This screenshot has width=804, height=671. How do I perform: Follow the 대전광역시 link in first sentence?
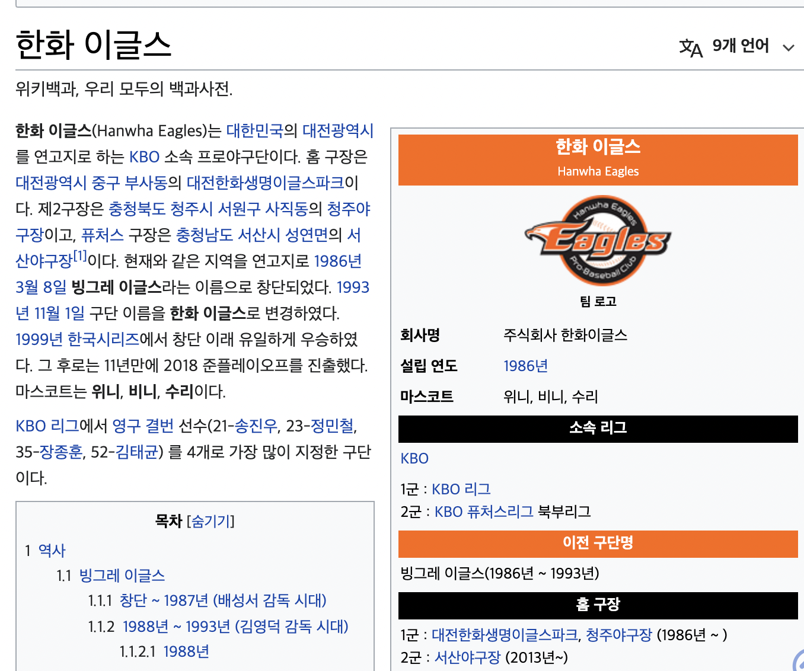point(338,130)
